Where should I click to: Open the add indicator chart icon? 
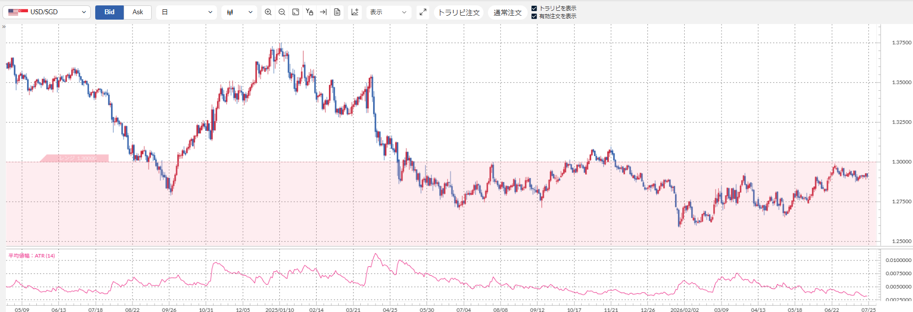coord(355,12)
